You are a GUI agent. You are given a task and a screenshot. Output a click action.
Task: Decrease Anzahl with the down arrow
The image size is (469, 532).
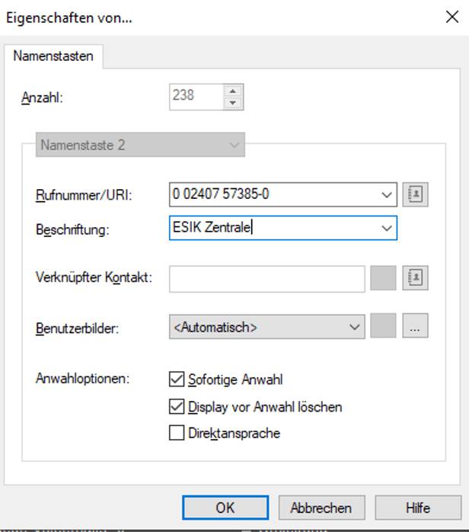pyautogui.click(x=232, y=102)
